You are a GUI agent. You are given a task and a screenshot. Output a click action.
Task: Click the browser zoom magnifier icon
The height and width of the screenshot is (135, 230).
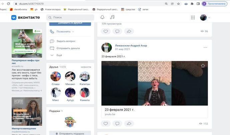[166, 4]
